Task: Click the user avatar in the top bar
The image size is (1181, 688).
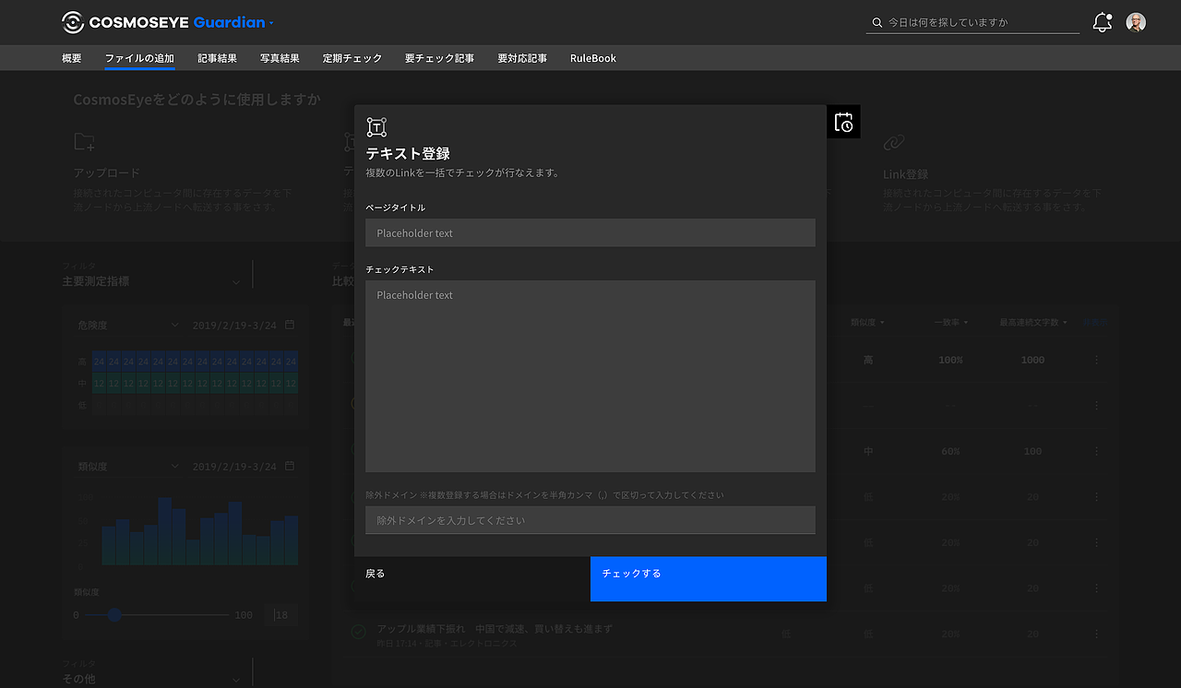Action: 1134,21
